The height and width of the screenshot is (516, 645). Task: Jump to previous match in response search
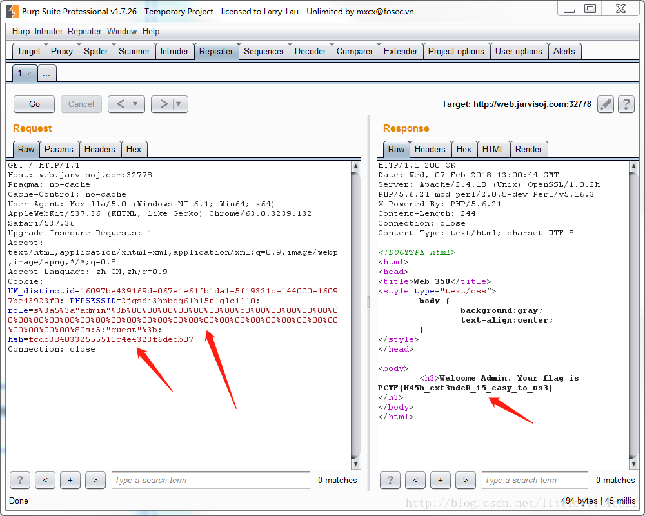[x=415, y=480]
